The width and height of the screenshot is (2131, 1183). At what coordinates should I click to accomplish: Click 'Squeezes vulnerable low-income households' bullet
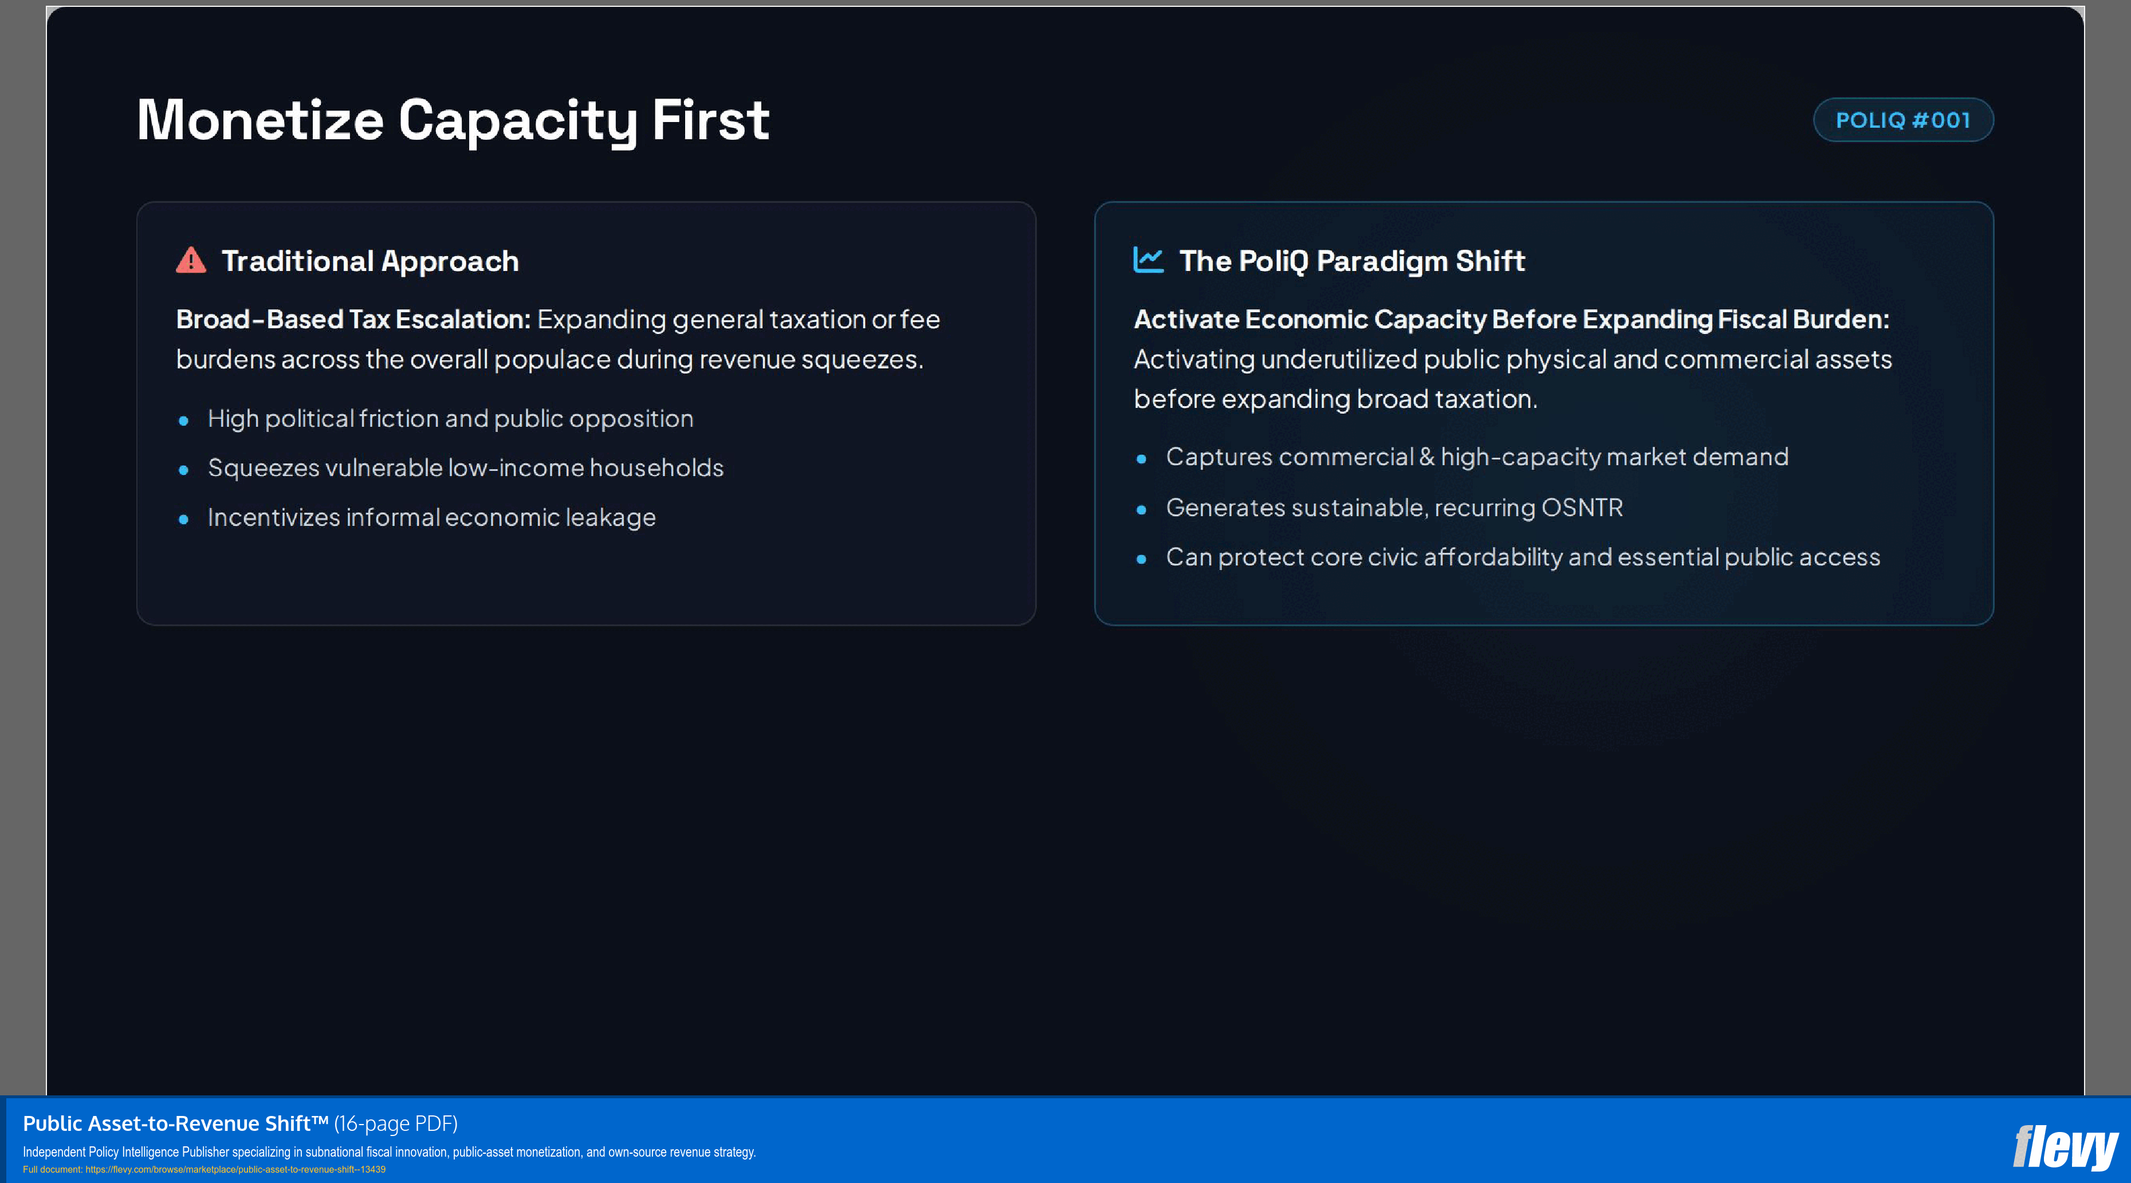tap(466, 468)
